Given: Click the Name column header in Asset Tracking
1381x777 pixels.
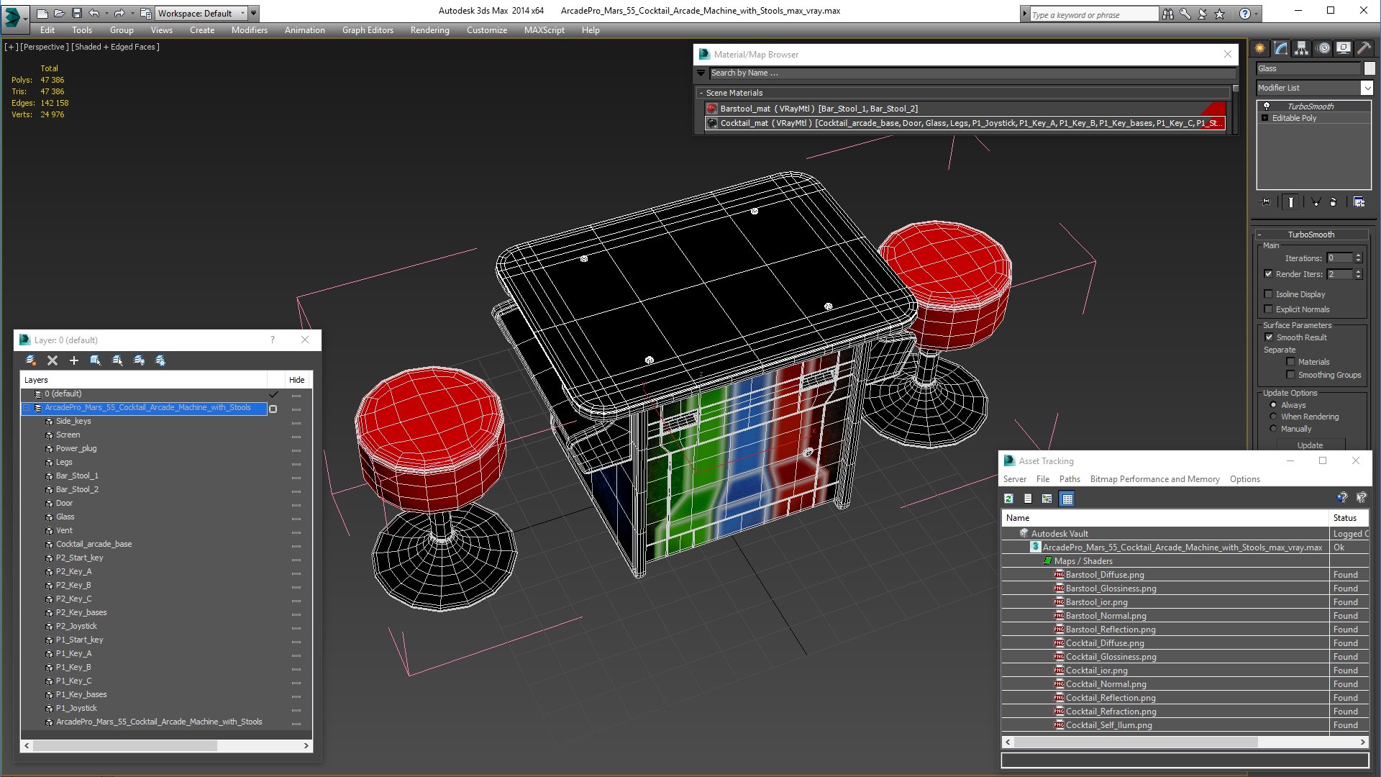Looking at the screenshot, I should (1165, 518).
